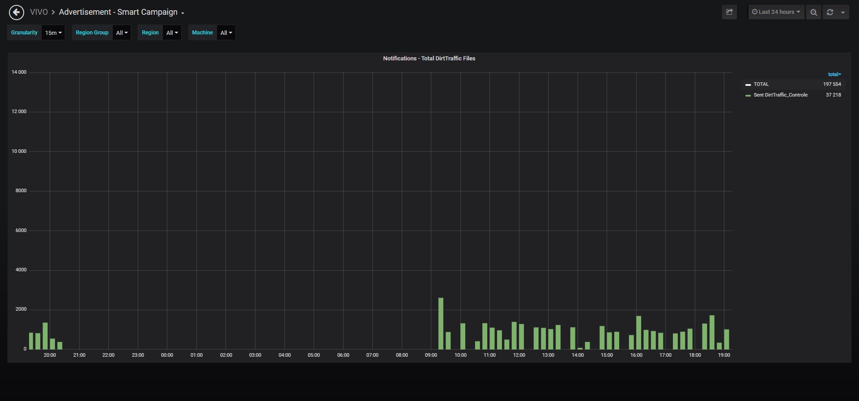This screenshot has width=859, height=401.
Task: Click the zoom out magnifier icon
Action: coord(814,12)
